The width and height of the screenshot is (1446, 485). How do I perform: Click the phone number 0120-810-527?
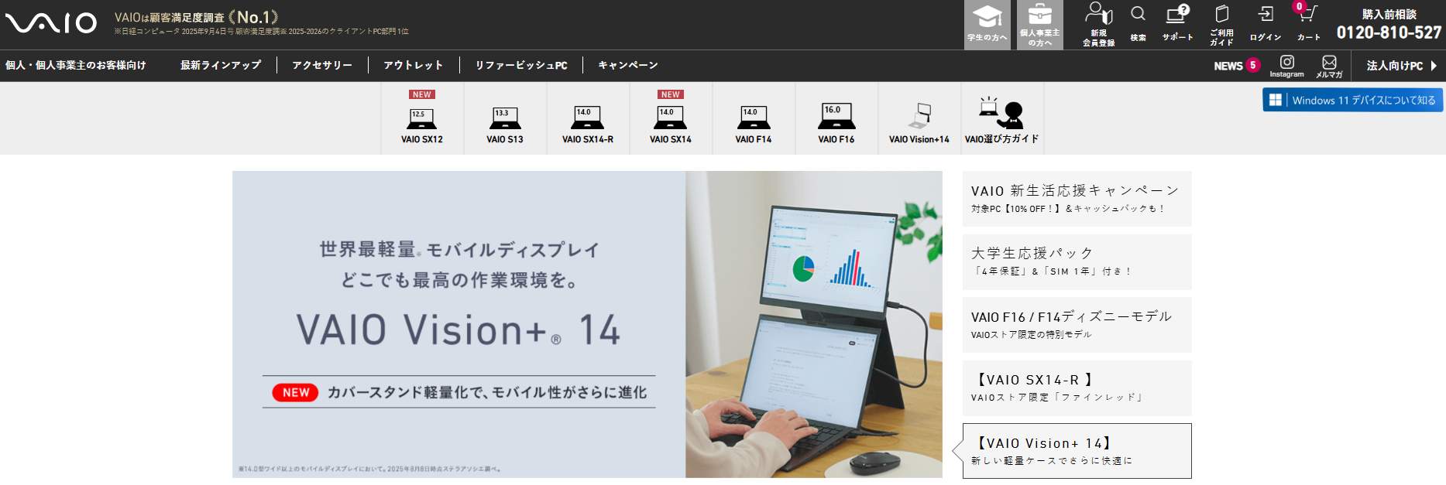pos(1389,32)
